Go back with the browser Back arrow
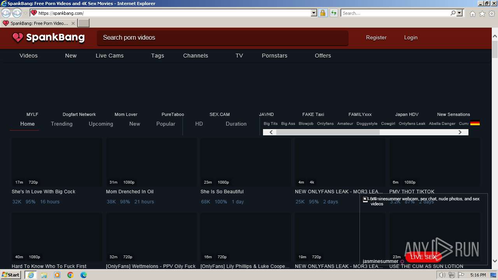Viewport: 498px width, 280px height. (6, 13)
